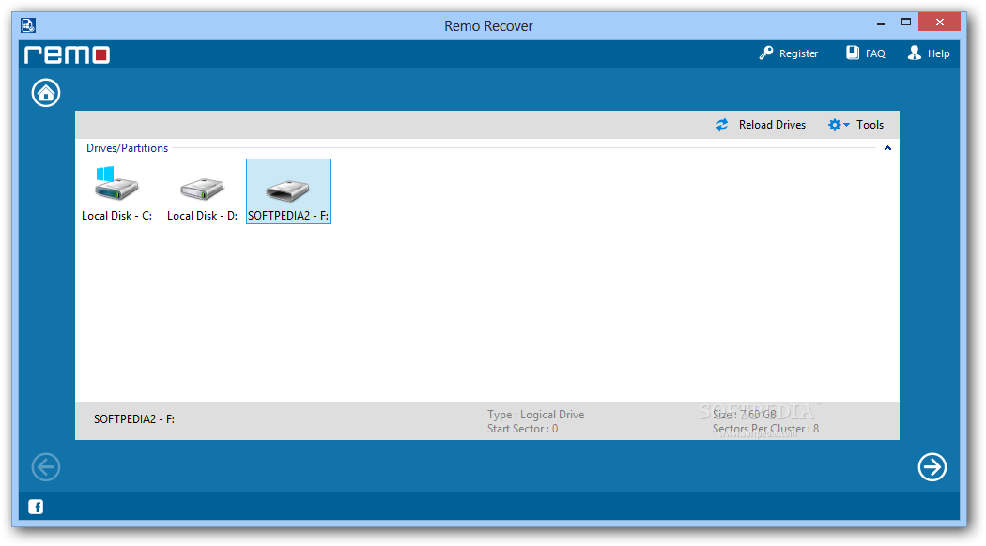Click the Drives/Partitions heading
986x546 pixels.
127,148
